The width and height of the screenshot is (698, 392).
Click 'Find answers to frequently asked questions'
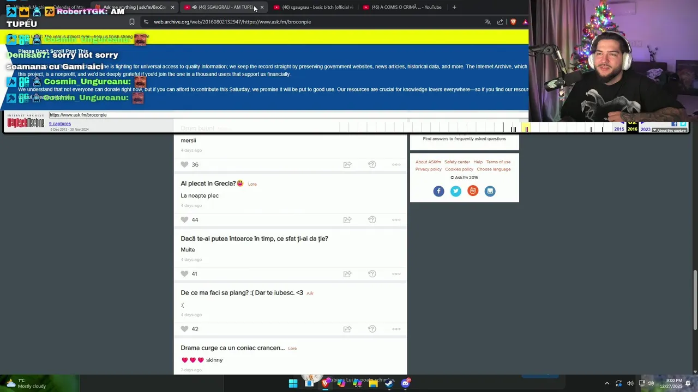click(x=464, y=139)
